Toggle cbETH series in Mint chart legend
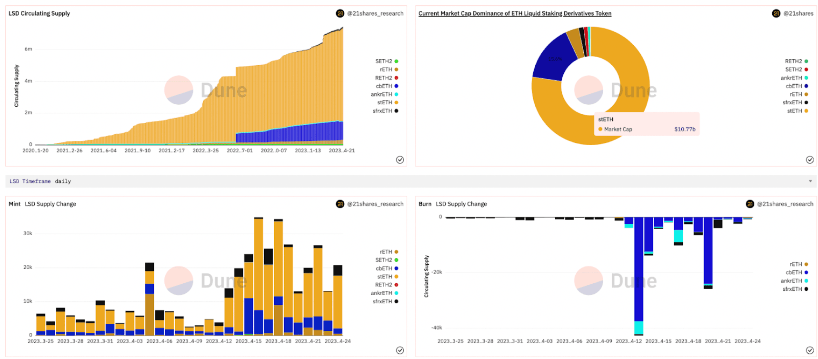The height and width of the screenshot is (359, 818). pos(387,269)
